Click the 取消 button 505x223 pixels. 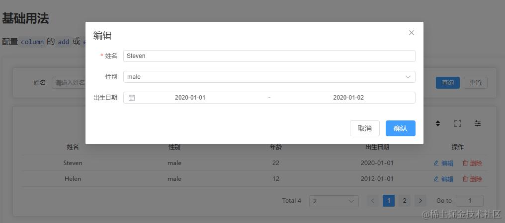point(364,128)
